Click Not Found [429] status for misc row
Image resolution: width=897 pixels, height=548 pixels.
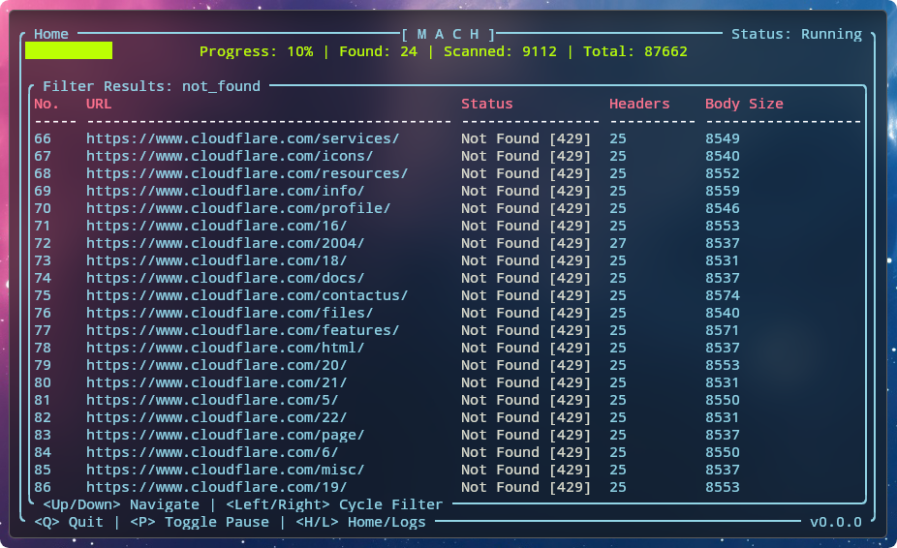coord(526,471)
